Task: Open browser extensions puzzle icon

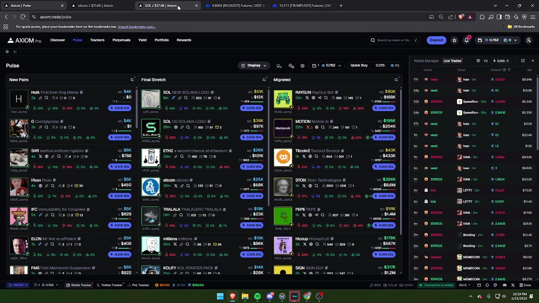Action: (482, 17)
